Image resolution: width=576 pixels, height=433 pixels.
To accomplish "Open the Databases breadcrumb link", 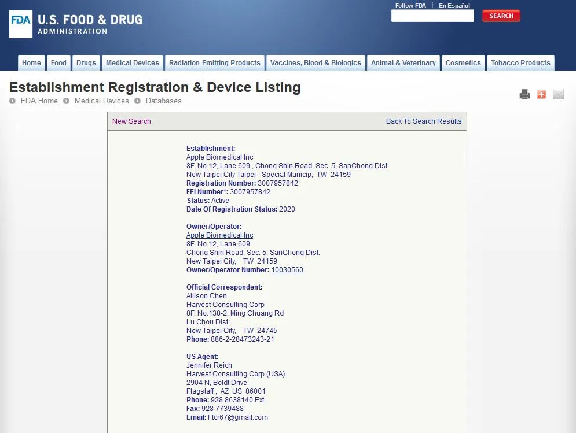I will [163, 101].
